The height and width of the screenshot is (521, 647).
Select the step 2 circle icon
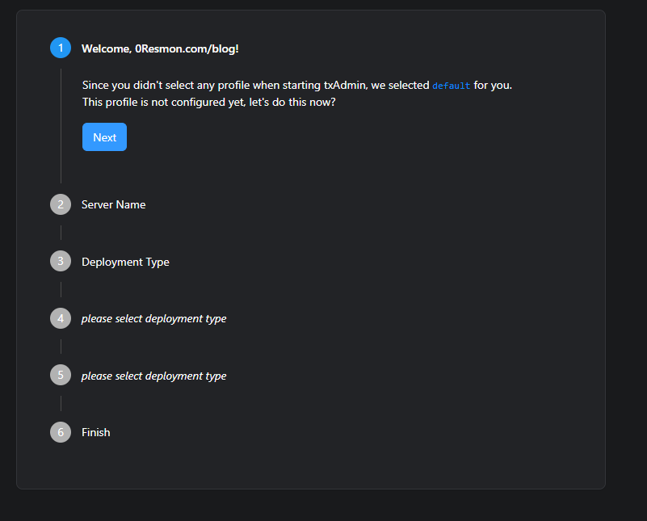click(x=61, y=204)
